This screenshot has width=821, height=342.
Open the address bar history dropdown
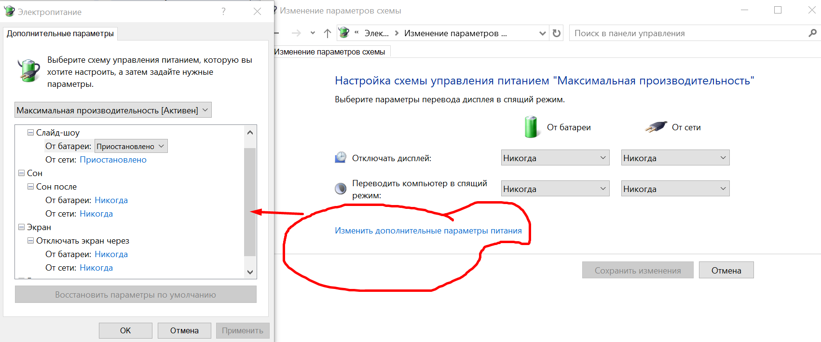pyautogui.click(x=543, y=33)
